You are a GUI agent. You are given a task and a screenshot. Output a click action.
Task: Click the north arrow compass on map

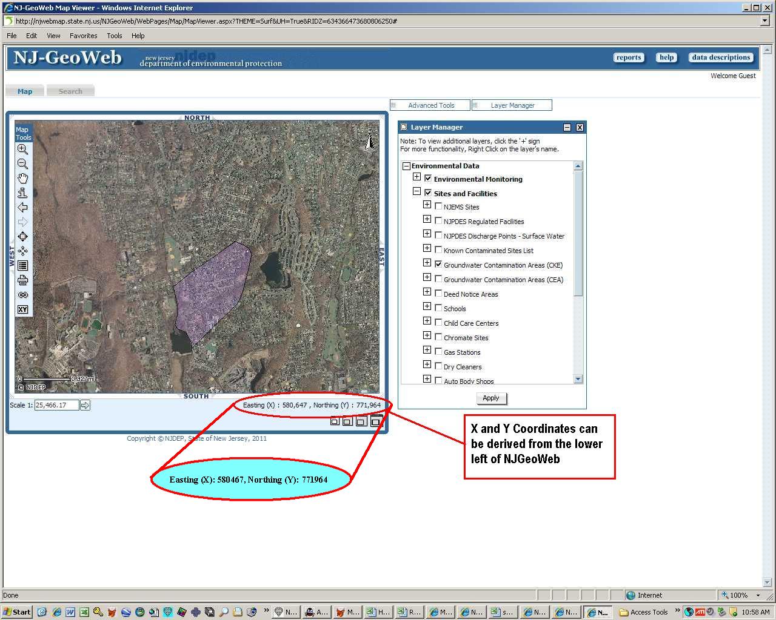point(369,139)
